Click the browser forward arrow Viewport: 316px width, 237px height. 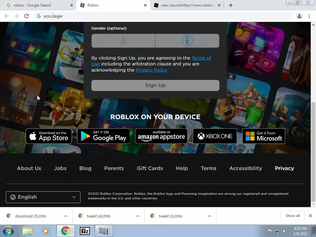[x=17, y=16]
